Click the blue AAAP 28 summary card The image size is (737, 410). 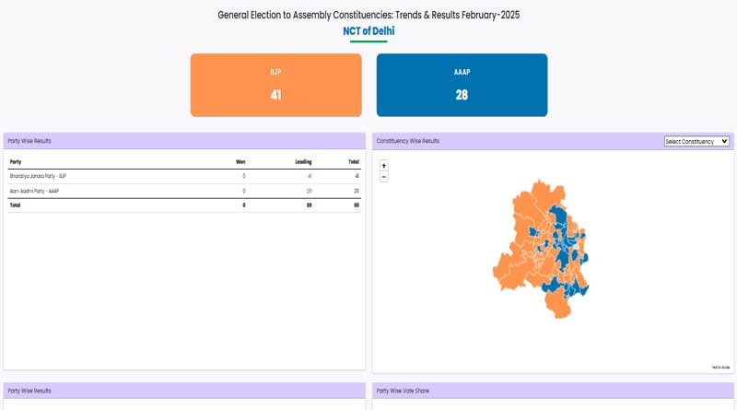coord(462,85)
